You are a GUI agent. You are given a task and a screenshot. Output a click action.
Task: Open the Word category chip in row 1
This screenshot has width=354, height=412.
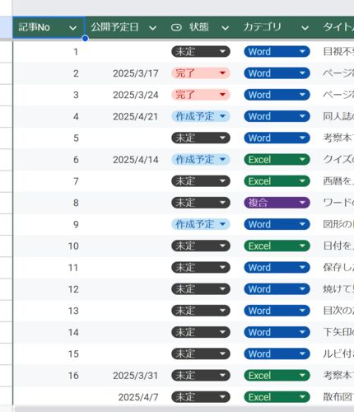point(277,52)
